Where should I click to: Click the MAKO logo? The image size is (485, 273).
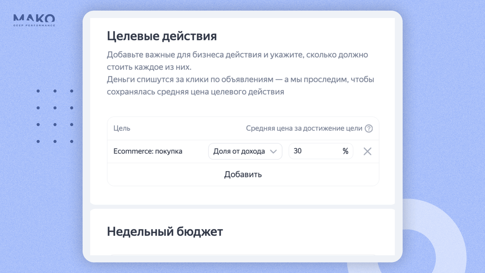(34, 18)
